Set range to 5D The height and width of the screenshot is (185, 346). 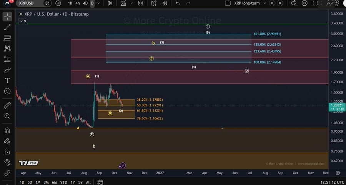(x=30, y=182)
